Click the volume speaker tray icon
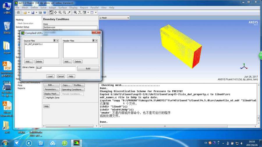 [x=242, y=143]
